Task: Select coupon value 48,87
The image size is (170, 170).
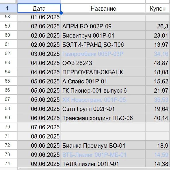Action: point(158,63)
